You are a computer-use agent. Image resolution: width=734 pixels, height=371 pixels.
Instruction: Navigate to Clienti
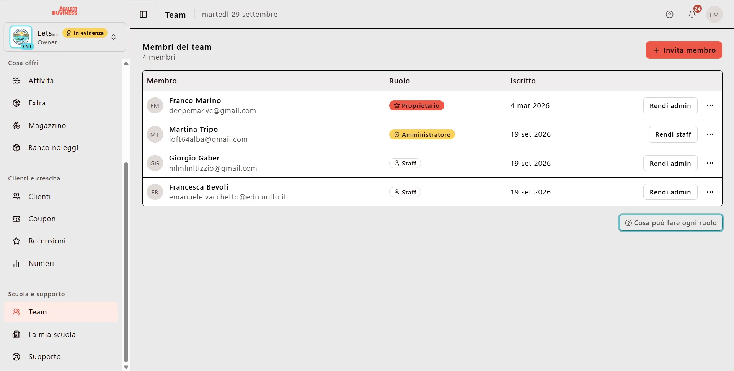61,196
